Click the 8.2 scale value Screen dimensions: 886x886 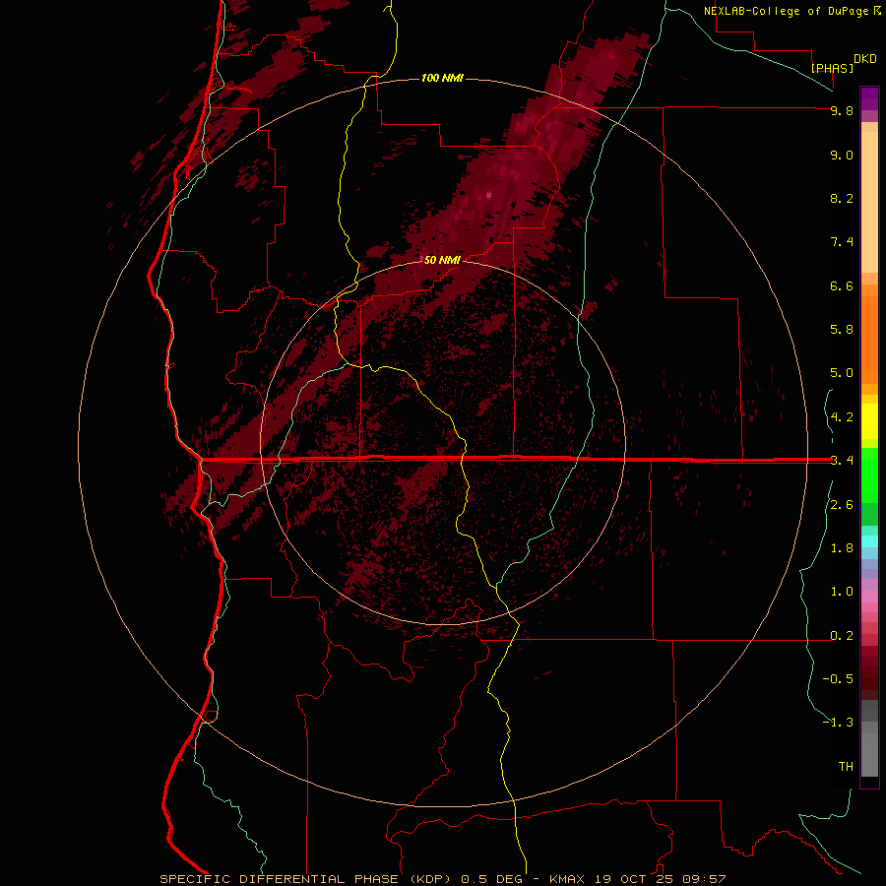842,198
